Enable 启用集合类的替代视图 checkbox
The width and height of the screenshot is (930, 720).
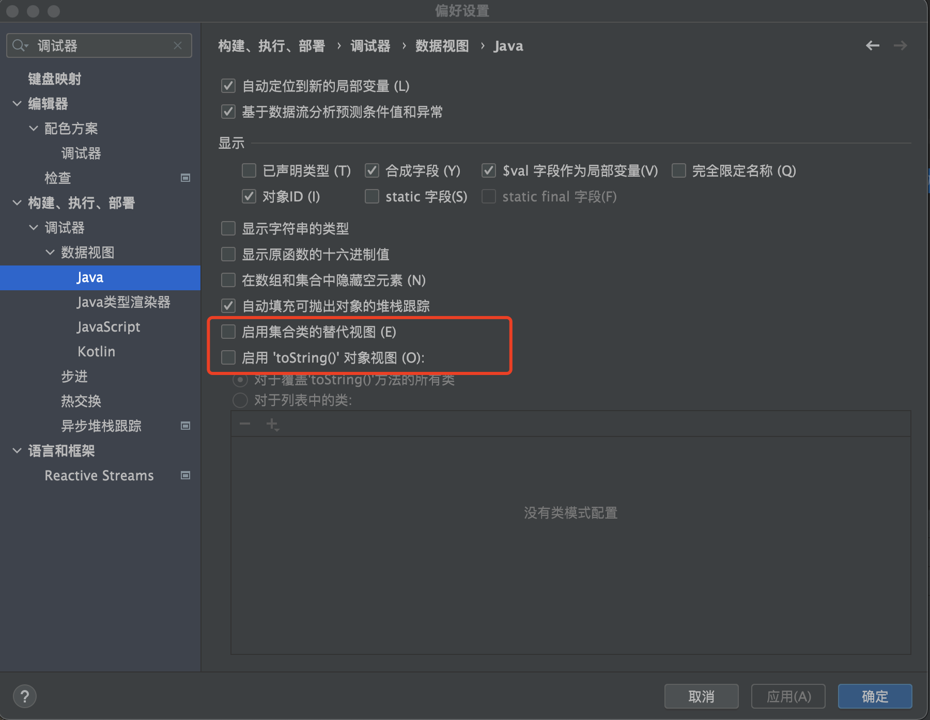228,332
